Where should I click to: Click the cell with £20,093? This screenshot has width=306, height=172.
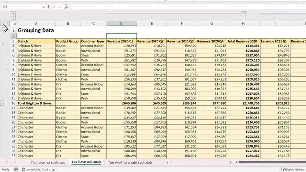121,46
